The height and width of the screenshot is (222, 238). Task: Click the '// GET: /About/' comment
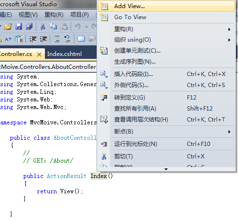point(48,161)
